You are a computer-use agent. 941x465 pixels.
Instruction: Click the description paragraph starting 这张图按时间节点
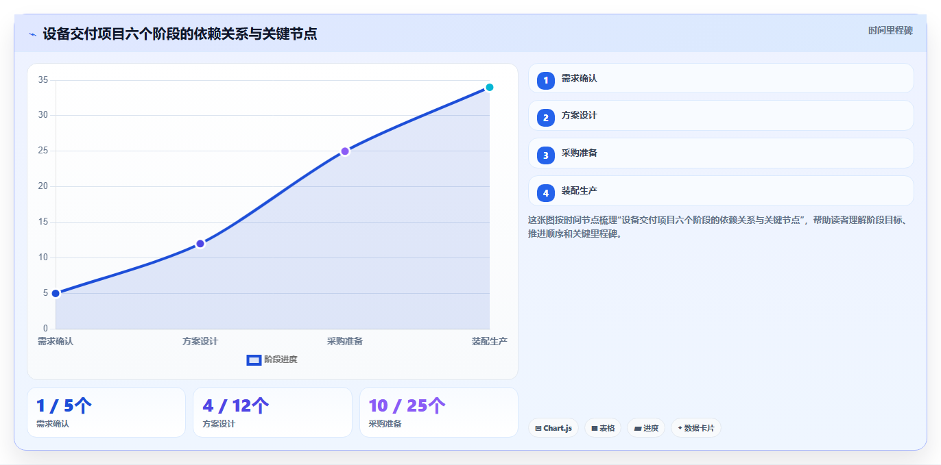719,227
